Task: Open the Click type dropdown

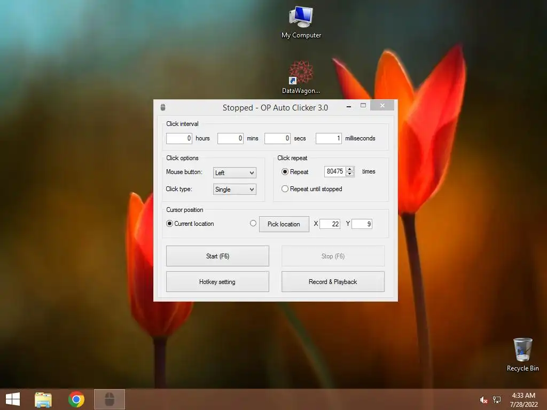Action: 235,190
